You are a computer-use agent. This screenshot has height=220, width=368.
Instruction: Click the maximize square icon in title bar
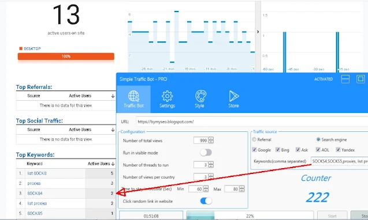click(360, 79)
